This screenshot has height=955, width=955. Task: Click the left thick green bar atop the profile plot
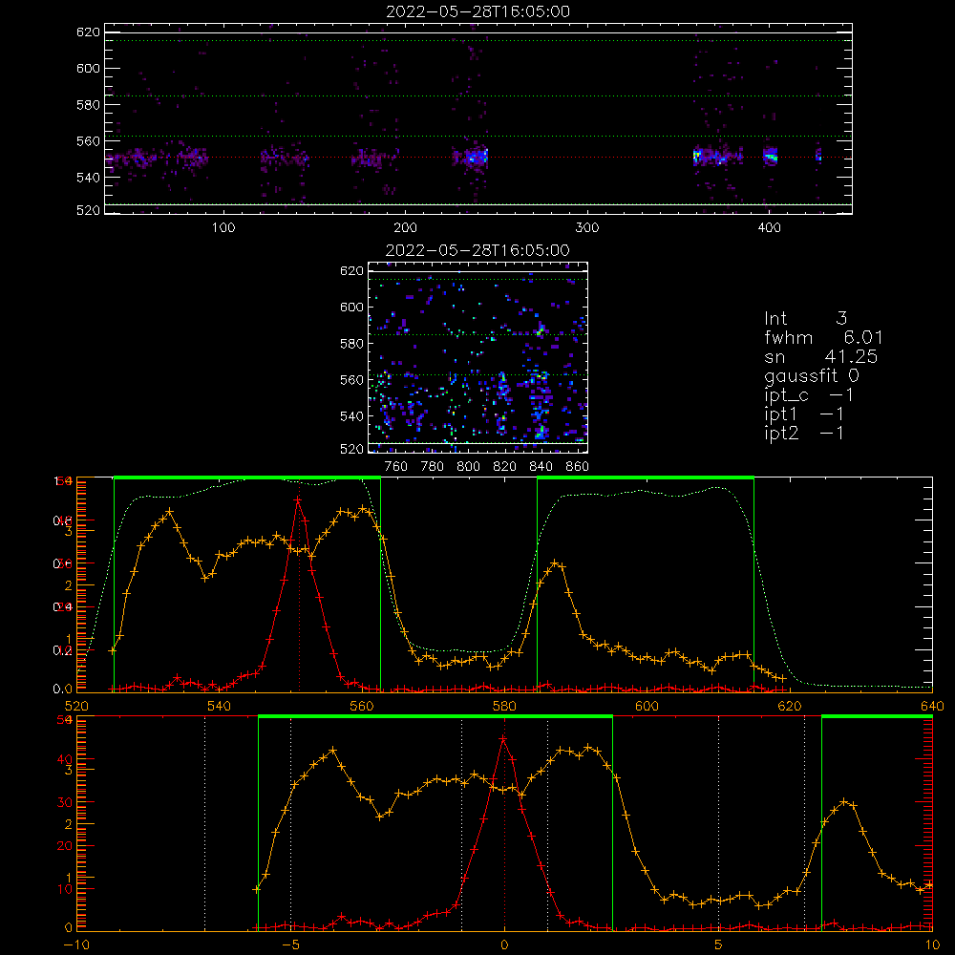click(247, 477)
